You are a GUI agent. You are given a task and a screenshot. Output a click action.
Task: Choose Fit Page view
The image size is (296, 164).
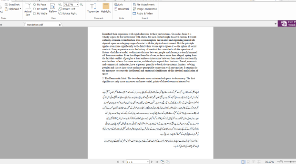coord(40,5)
